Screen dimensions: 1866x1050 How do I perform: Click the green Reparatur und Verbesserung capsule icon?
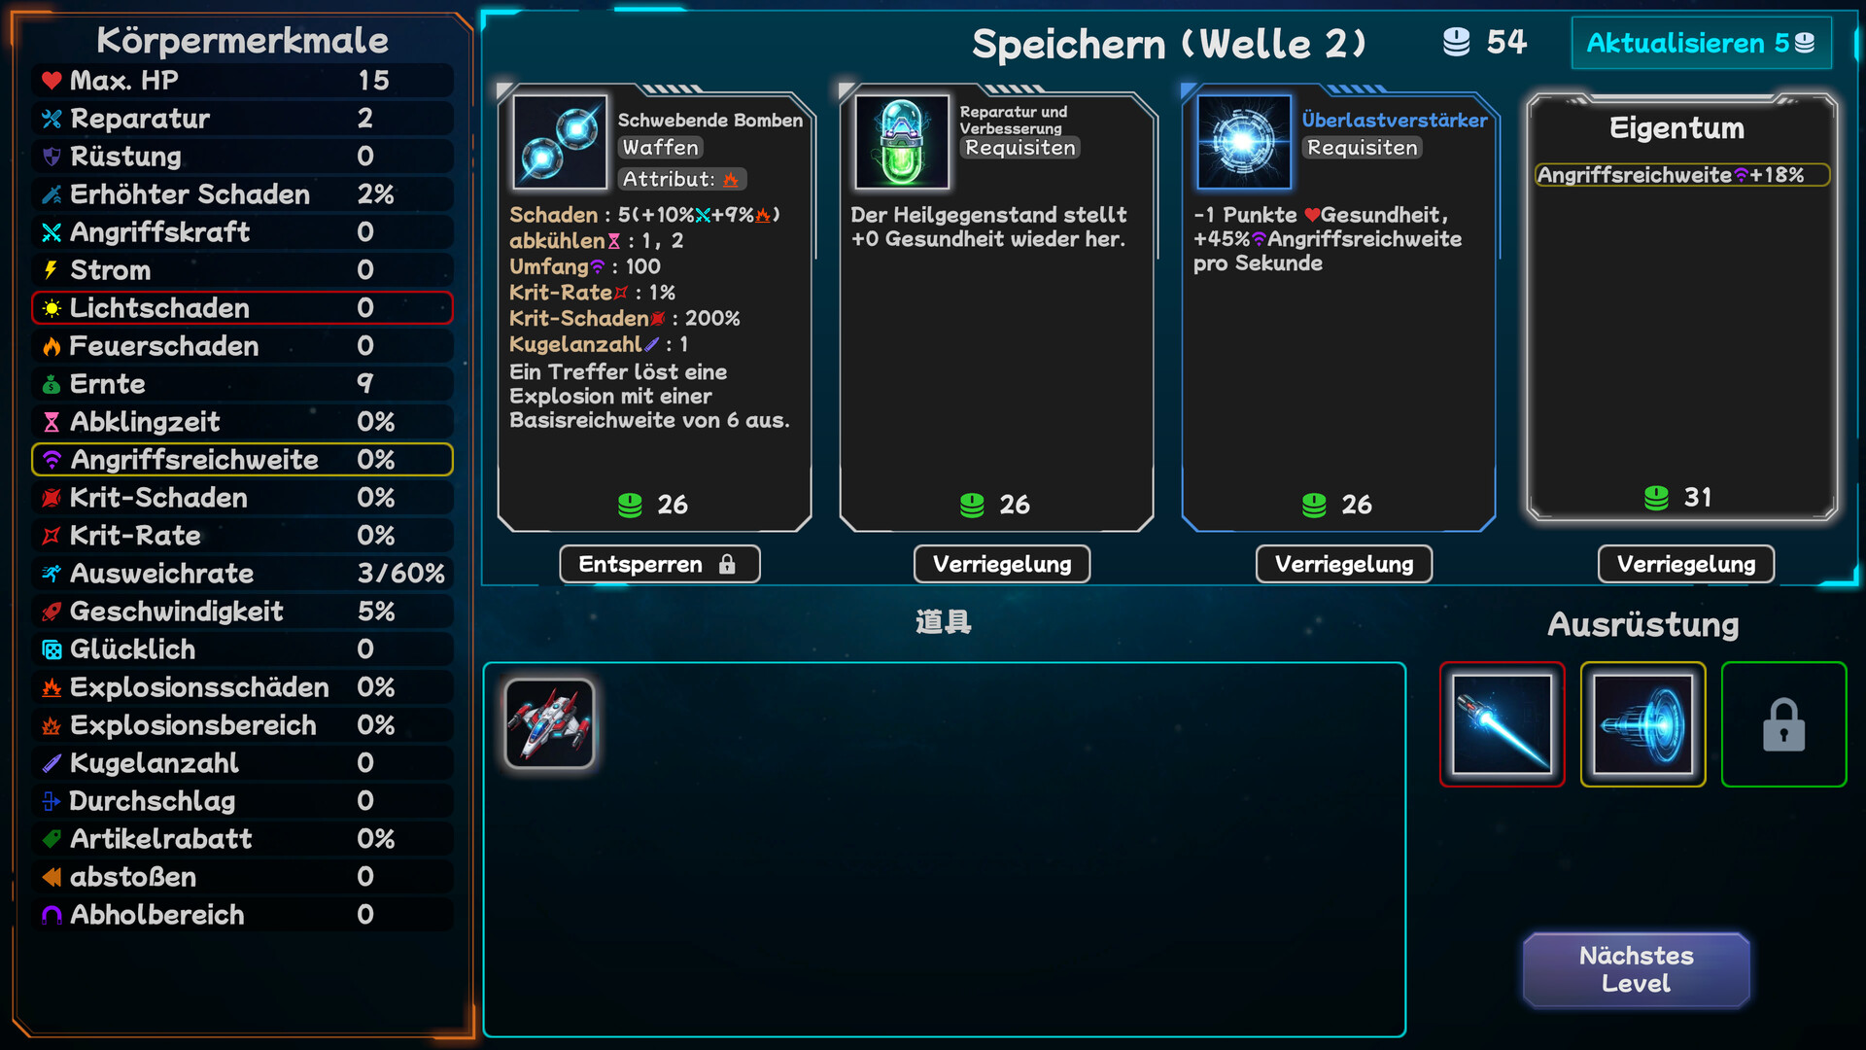tap(902, 142)
